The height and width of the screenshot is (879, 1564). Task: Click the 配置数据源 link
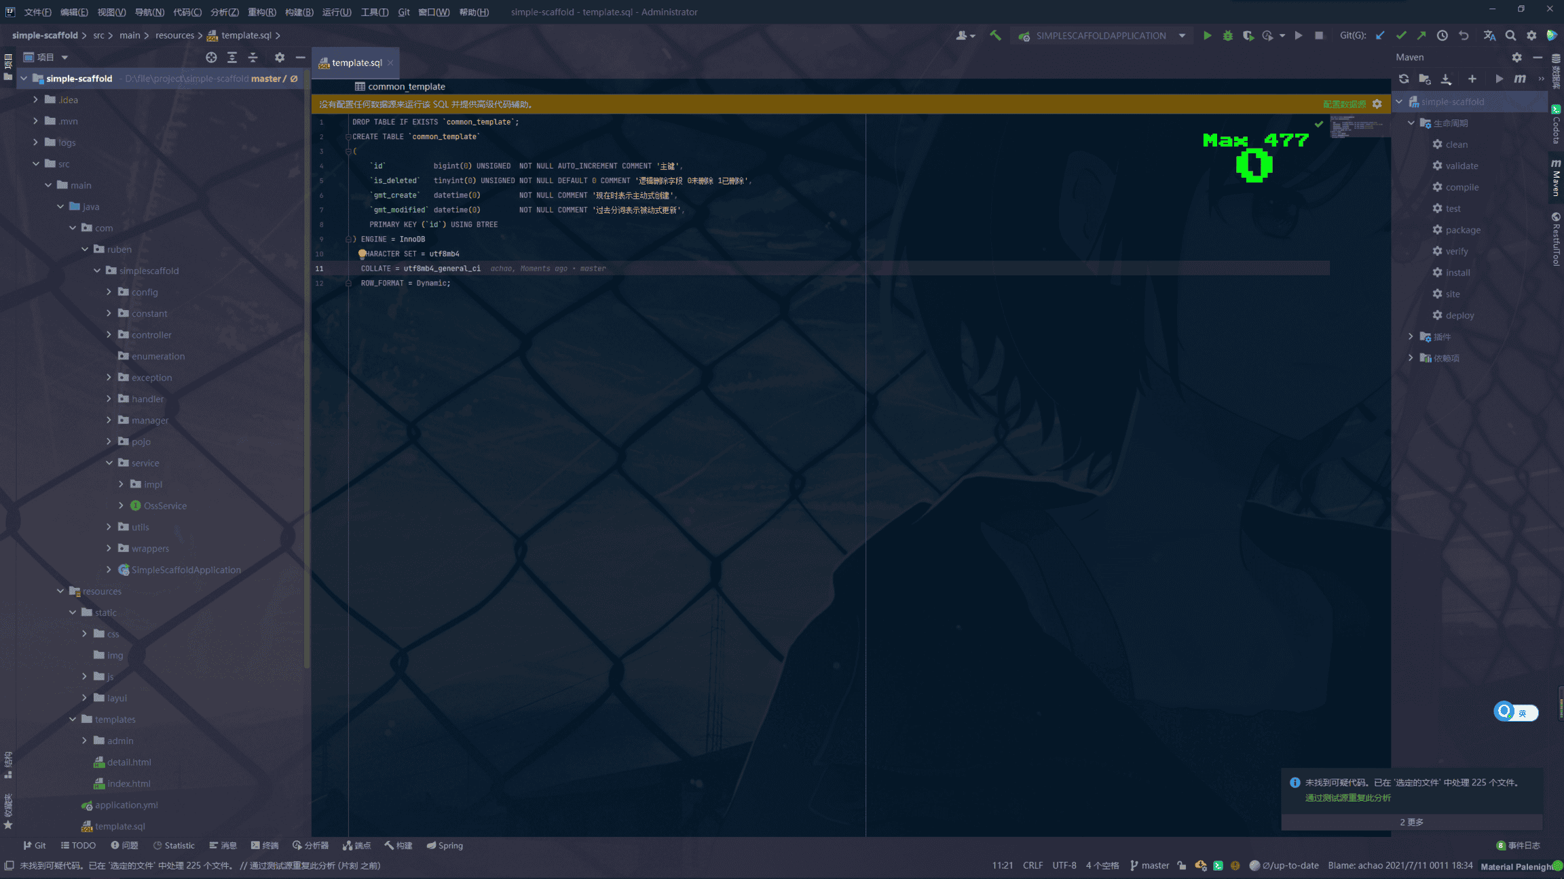1344,104
